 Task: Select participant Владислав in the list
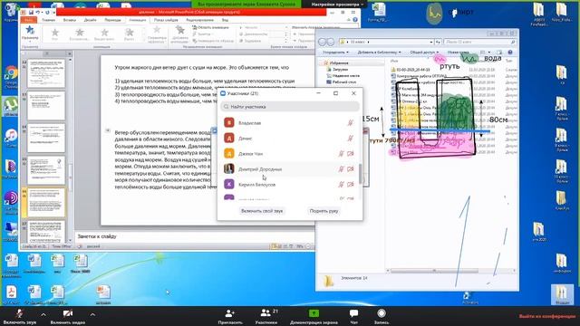(x=290, y=123)
